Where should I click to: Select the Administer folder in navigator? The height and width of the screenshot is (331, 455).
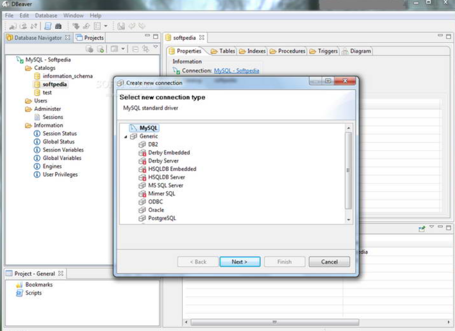pos(48,109)
